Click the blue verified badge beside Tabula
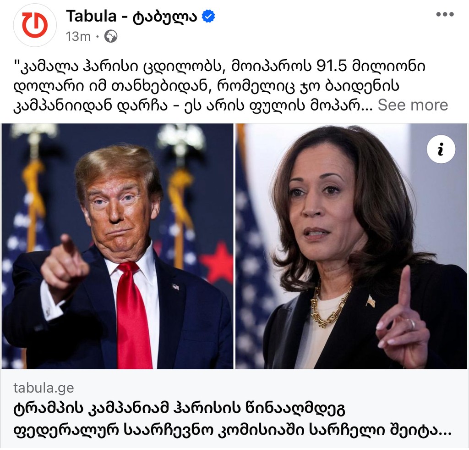Viewport: 469px width, 450px height. (x=208, y=16)
